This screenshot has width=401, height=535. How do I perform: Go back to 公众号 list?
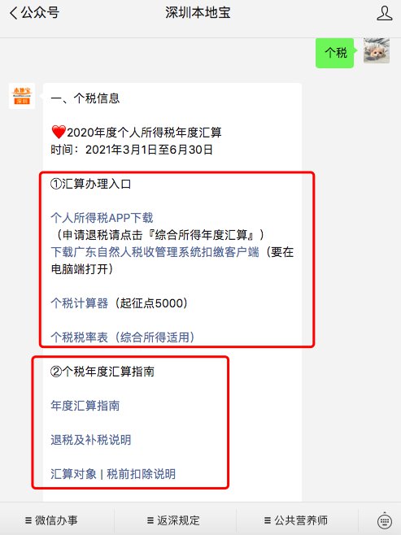34,13
